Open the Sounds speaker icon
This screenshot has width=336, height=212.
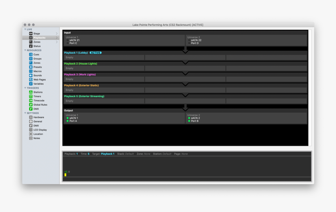pyautogui.click(x=31, y=75)
